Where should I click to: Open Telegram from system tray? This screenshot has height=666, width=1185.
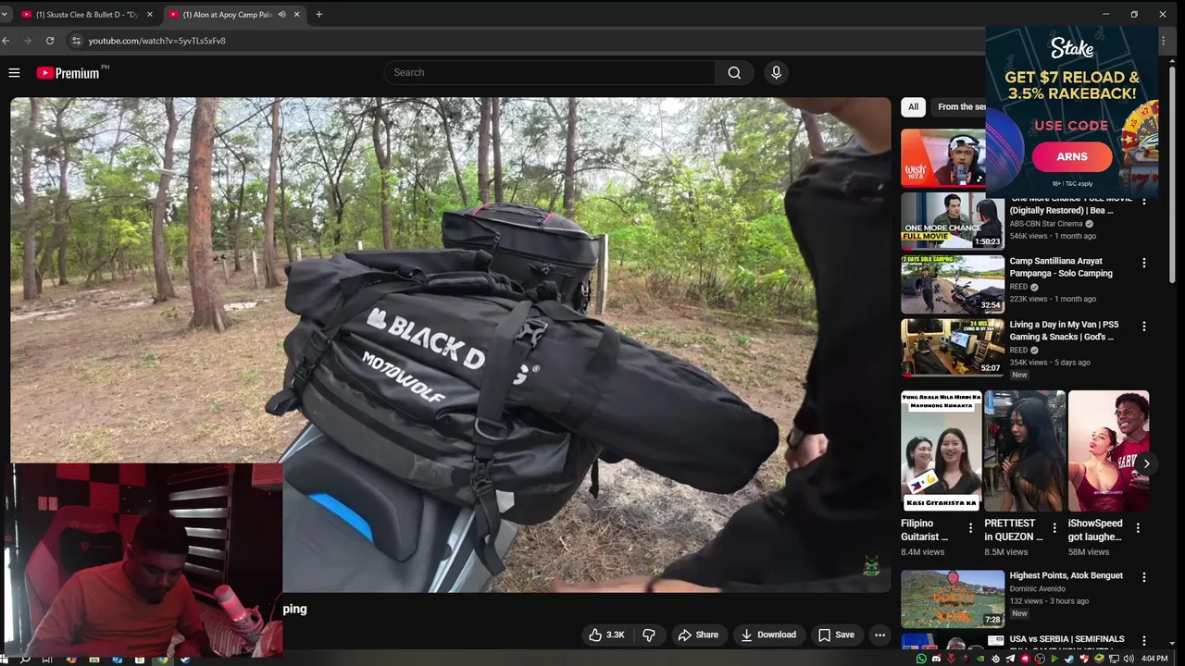pyautogui.click(x=1010, y=659)
